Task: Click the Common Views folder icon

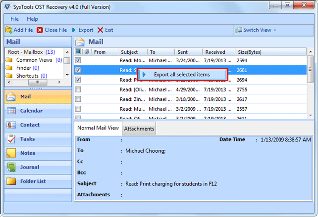Action: tap(9, 60)
